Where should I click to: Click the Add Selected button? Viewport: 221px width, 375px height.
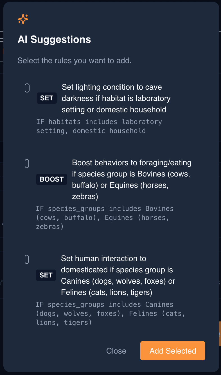pyautogui.click(x=172, y=351)
